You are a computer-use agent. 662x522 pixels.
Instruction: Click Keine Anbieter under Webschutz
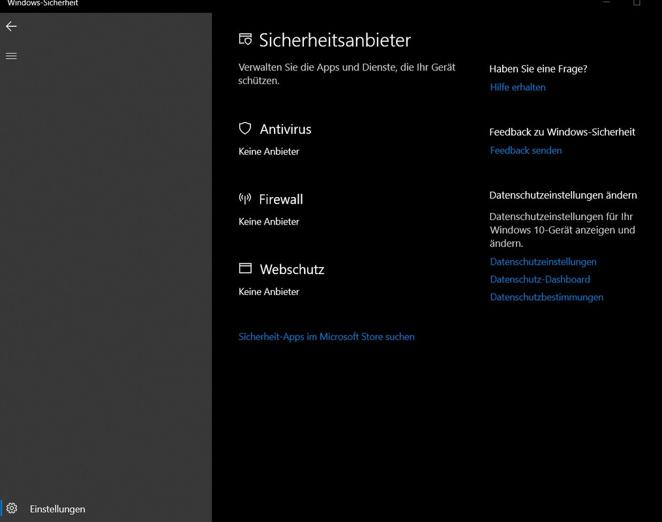point(269,292)
